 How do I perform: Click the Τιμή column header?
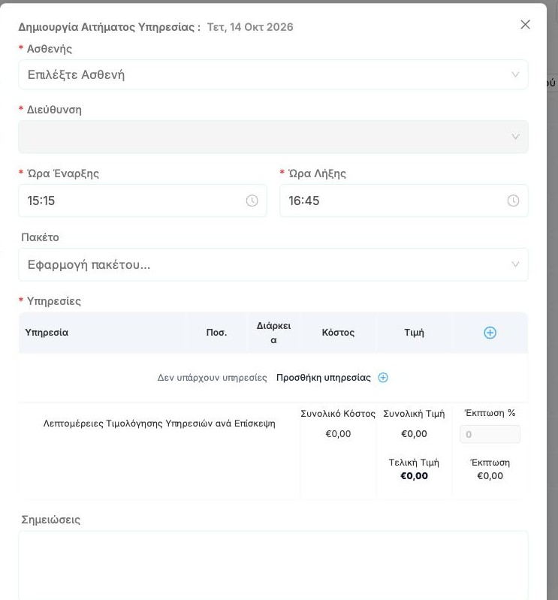(x=414, y=333)
